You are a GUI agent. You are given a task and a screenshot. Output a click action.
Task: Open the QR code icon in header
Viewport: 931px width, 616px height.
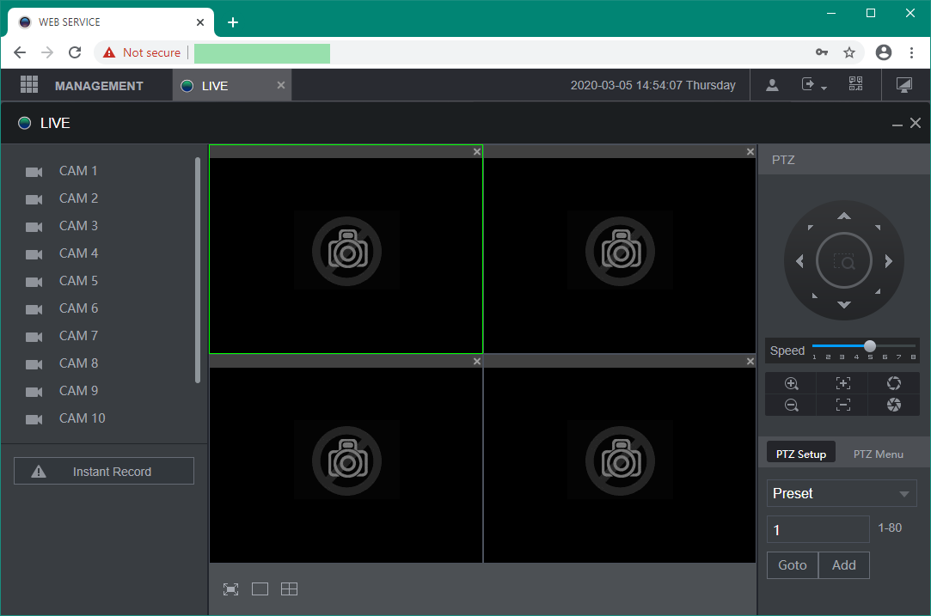pos(855,84)
